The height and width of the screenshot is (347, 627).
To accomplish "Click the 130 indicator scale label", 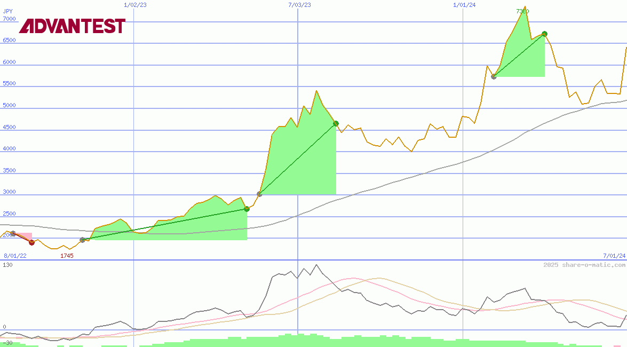I will pyautogui.click(x=7, y=265).
